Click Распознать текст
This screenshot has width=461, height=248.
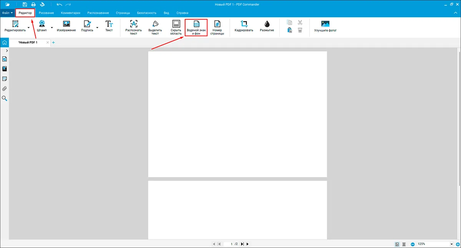point(134,28)
